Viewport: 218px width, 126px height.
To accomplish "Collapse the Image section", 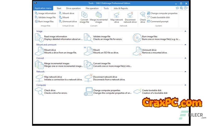I will 185,31.
